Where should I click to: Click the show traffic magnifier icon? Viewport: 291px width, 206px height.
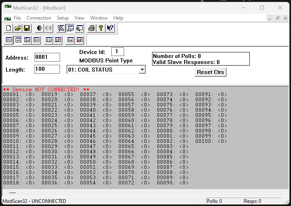(79, 28)
